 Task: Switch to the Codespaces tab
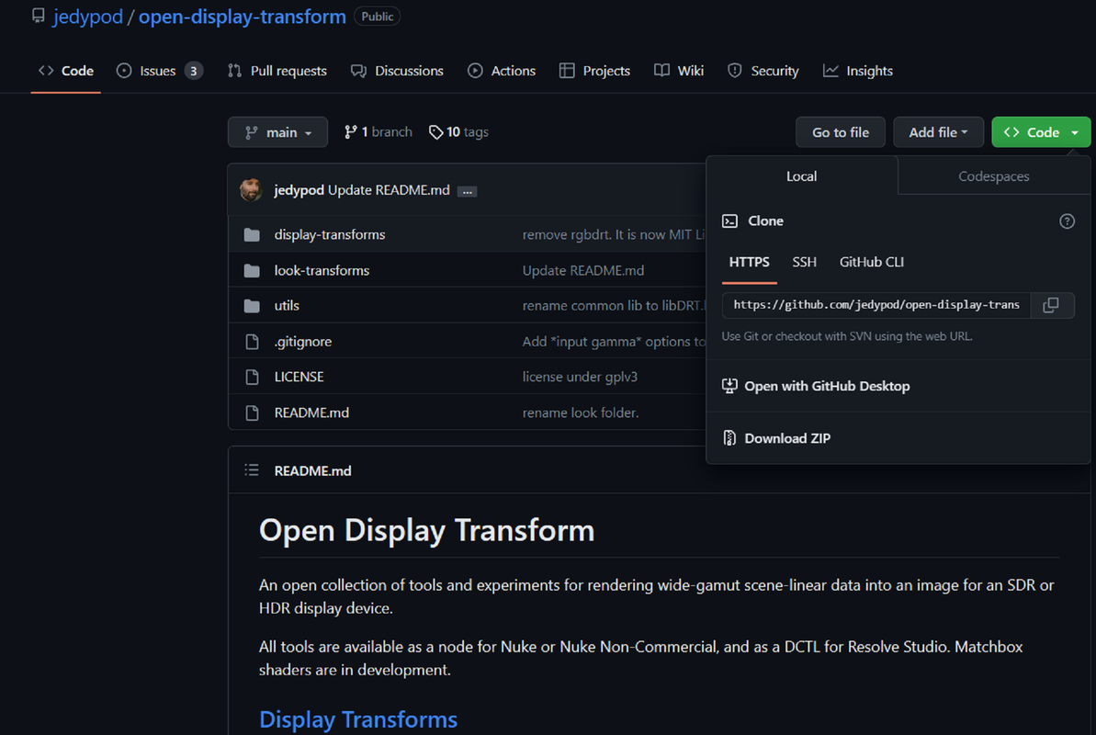[x=993, y=176]
